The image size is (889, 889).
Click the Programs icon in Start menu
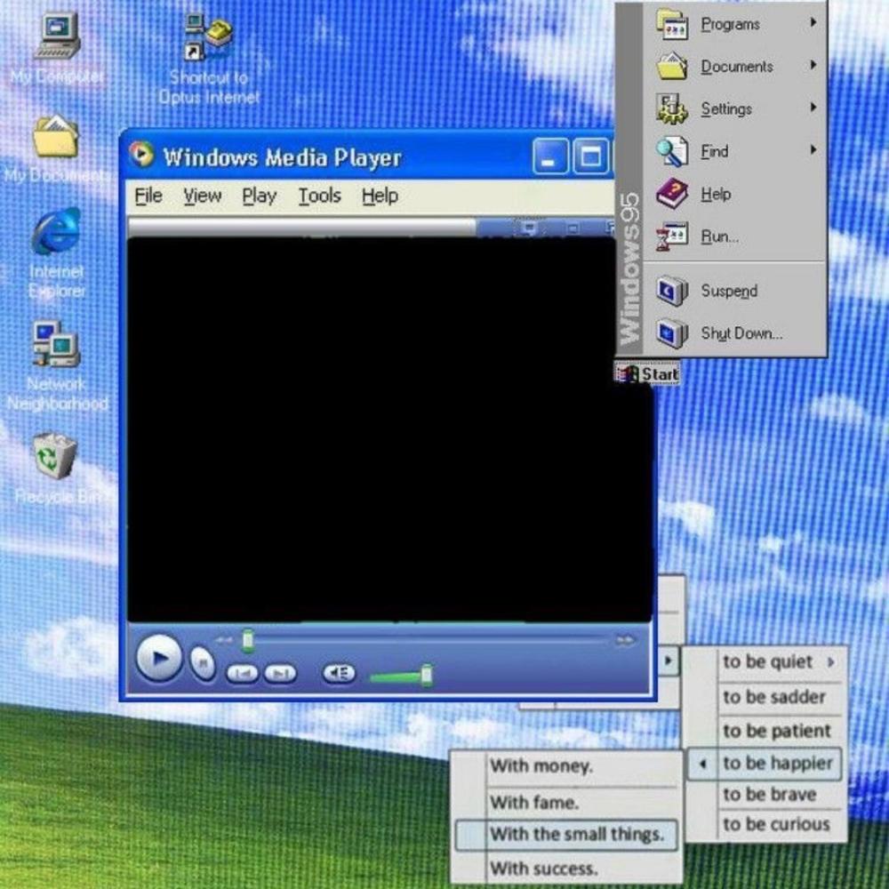(x=672, y=24)
